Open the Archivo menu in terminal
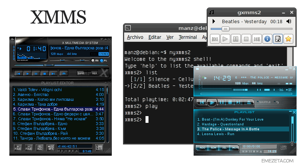This screenshot has height=168, width=300. click(135, 37)
